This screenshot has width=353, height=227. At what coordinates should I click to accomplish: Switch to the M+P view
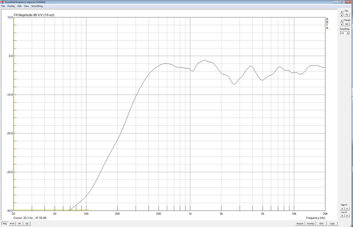(12, 223)
